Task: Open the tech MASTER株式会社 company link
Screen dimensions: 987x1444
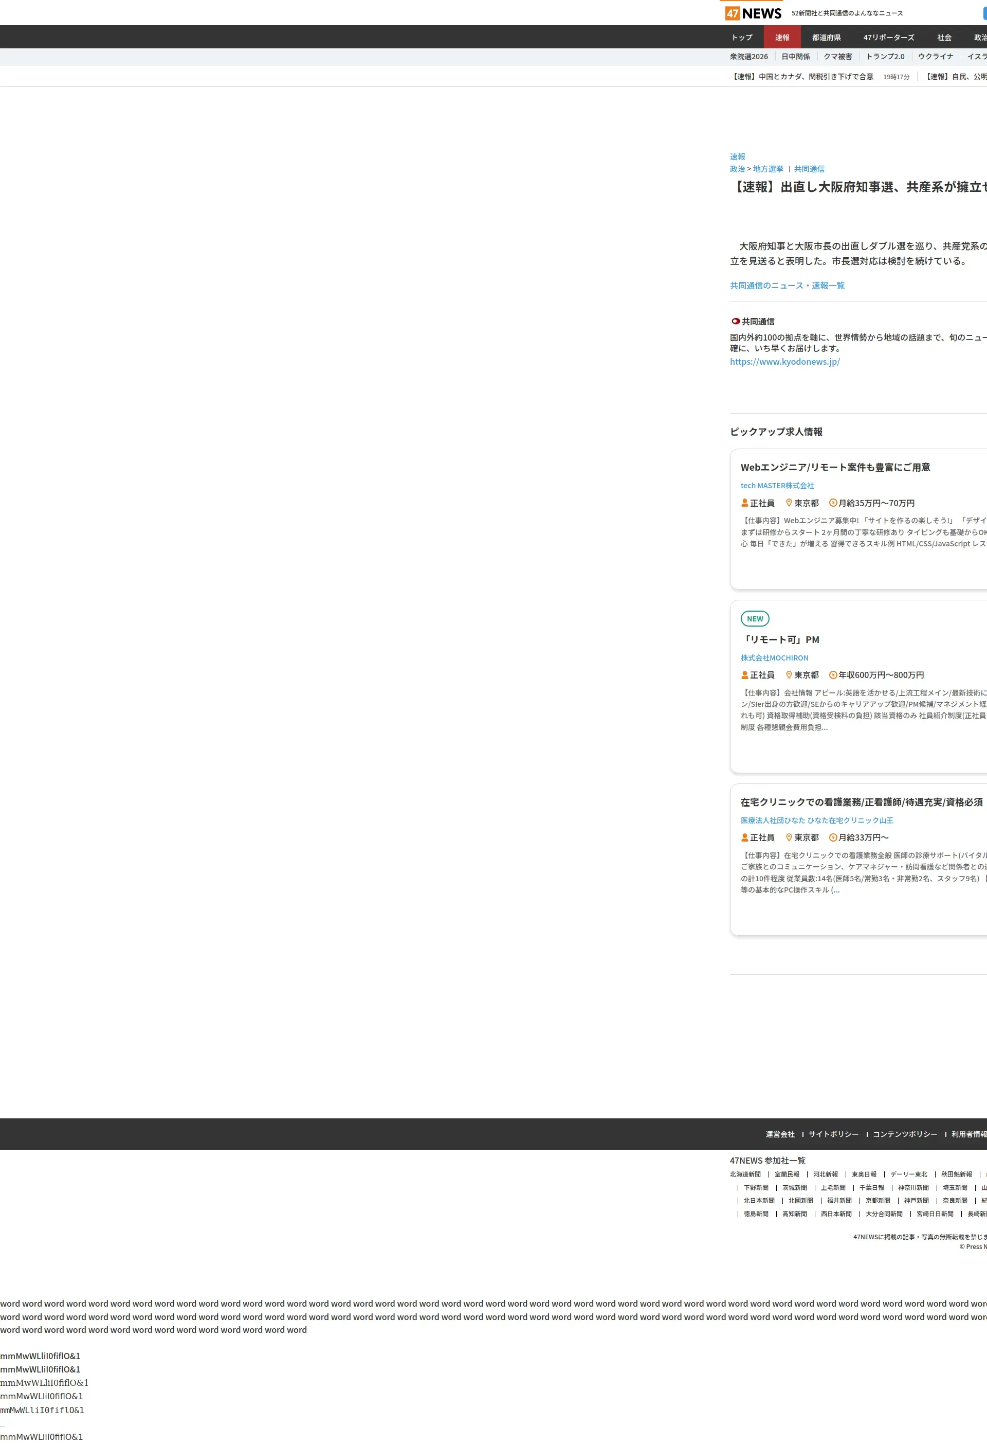Action: coord(777,486)
